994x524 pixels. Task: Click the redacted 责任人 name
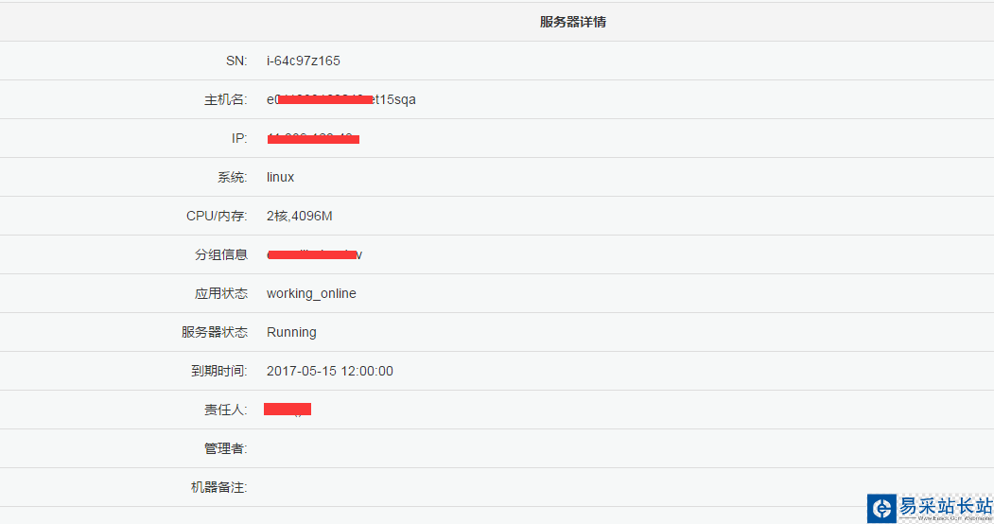[288, 409]
